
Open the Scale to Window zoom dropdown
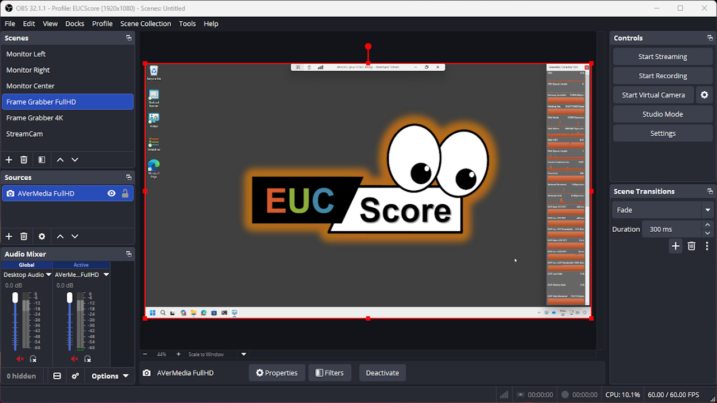tap(244, 354)
